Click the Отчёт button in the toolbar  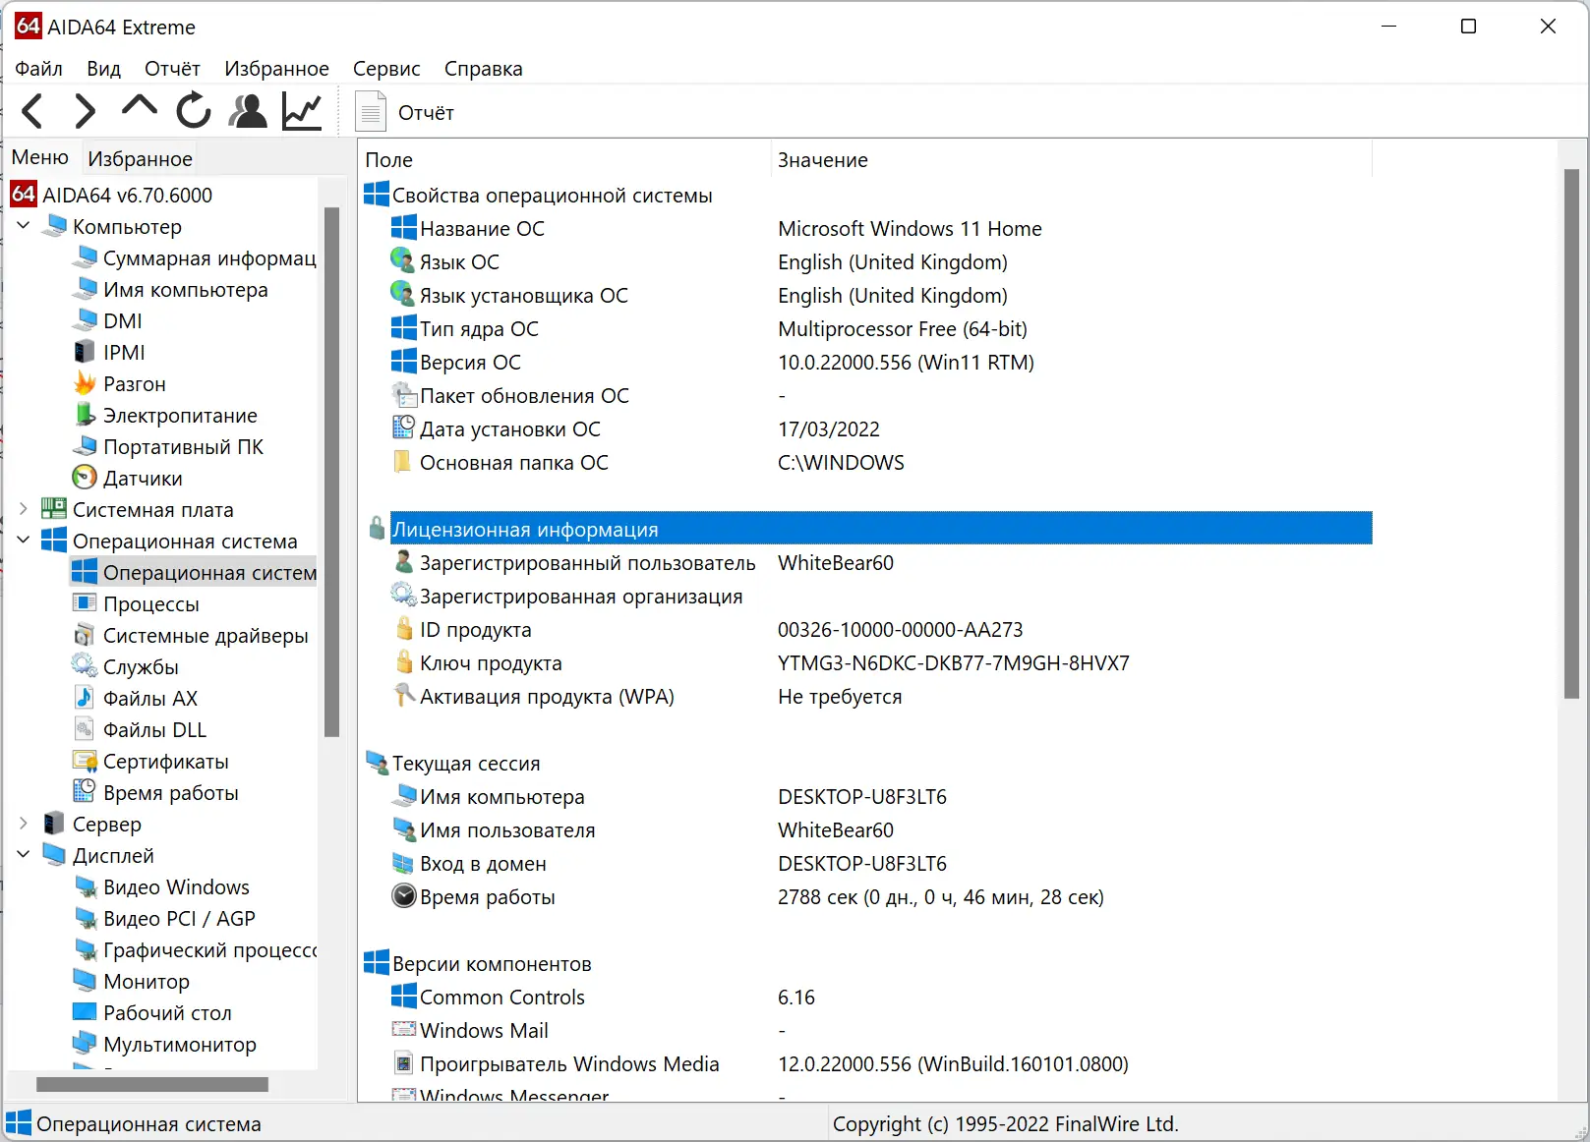pyautogui.click(x=405, y=111)
